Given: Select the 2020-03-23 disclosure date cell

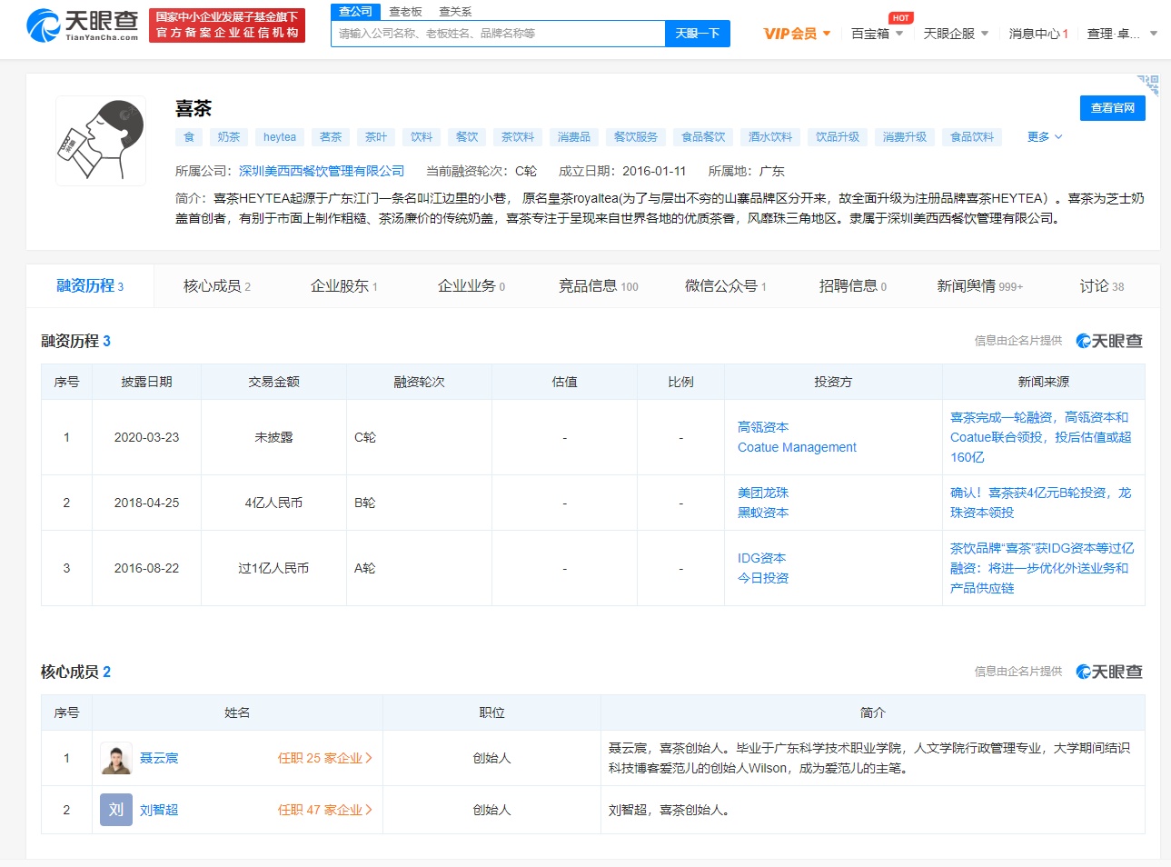Looking at the screenshot, I should (x=146, y=437).
